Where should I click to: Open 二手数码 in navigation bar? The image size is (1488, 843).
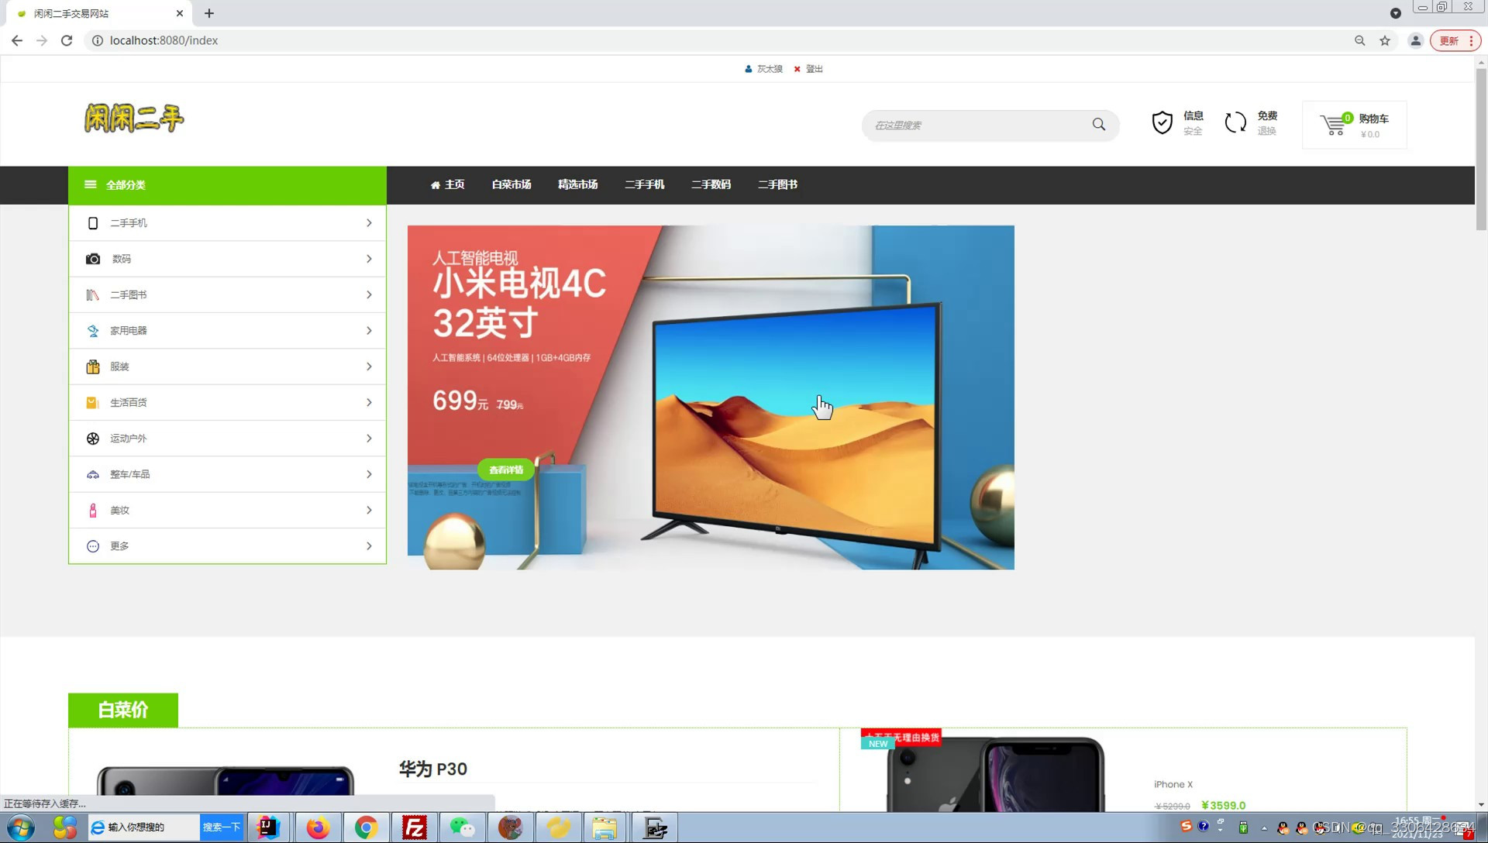pos(711,184)
